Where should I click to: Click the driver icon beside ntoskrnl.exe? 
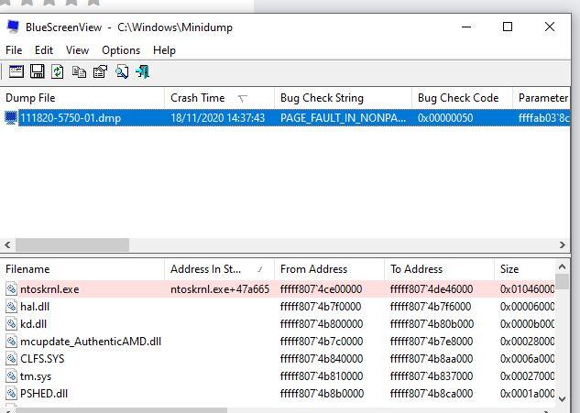[x=11, y=288]
